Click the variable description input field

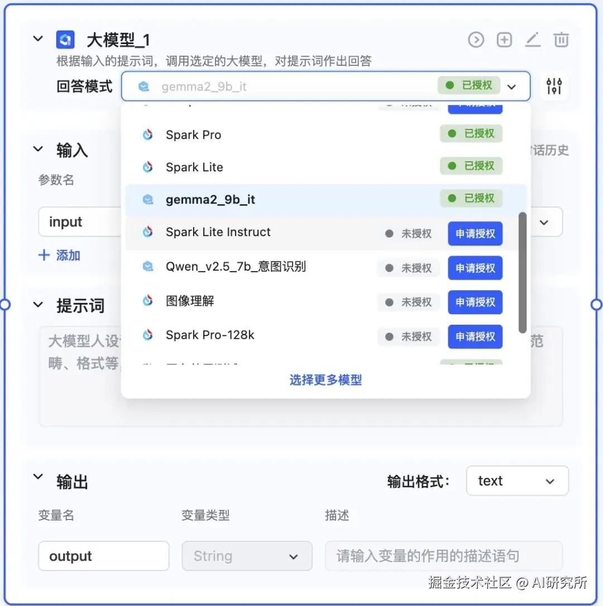click(443, 556)
